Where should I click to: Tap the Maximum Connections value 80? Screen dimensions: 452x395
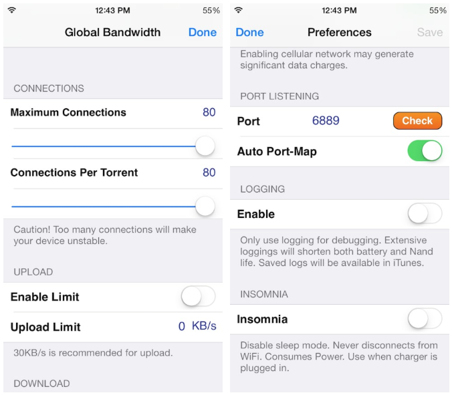(x=209, y=112)
